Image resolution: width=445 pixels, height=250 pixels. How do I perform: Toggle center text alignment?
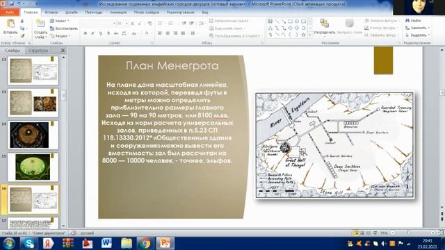168,33
